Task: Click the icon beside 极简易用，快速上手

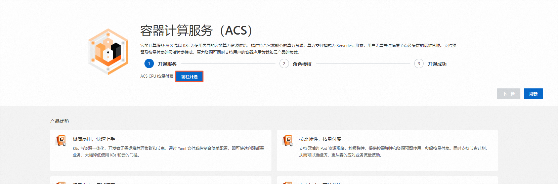Action: (61, 140)
